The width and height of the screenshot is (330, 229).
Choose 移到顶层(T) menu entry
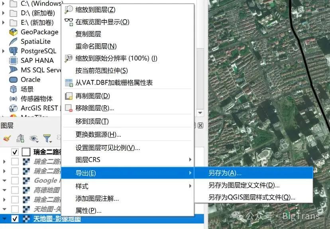coord(128,121)
